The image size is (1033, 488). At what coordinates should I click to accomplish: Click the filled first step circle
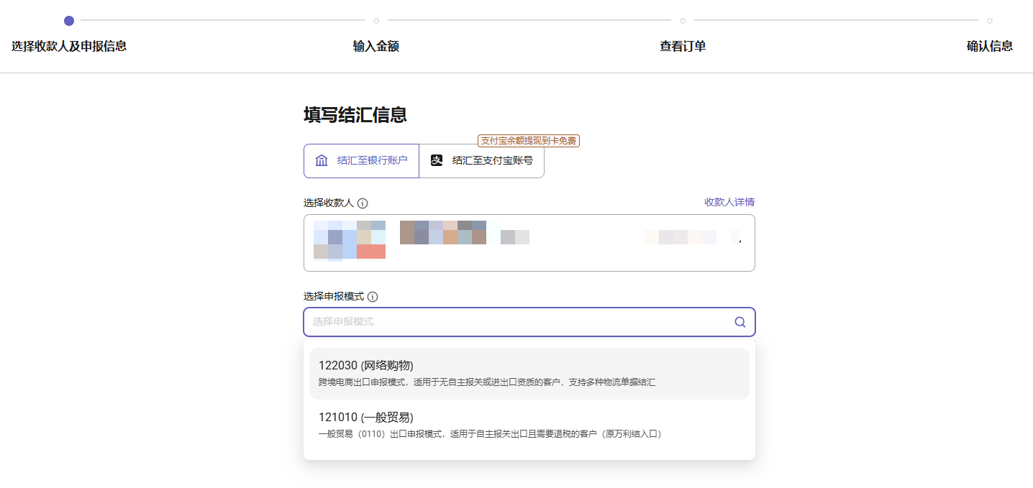(69, 21)
